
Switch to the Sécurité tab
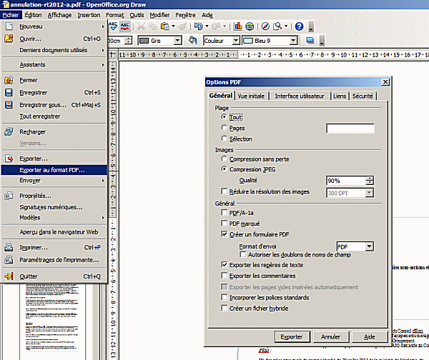point(363,96)
